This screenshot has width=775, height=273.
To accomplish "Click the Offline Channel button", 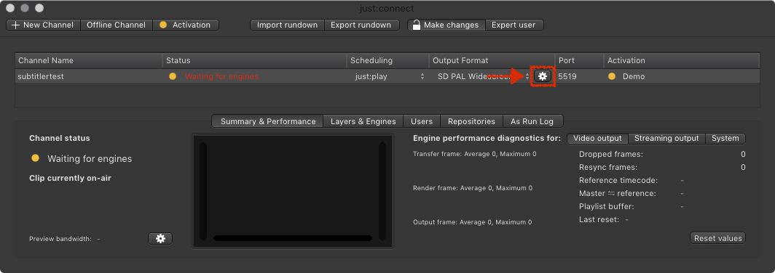I will coord(116,25).
